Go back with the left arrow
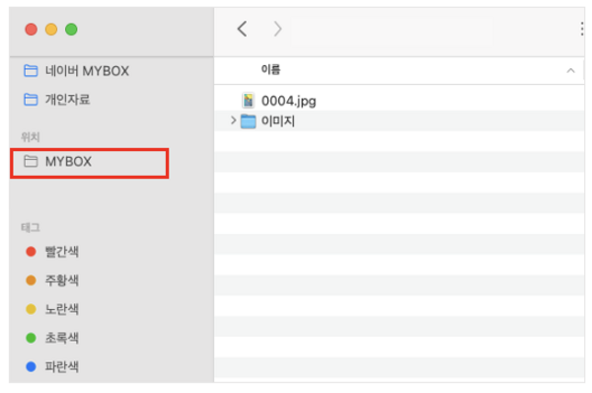Screen dimensions: 592x393 pyautogui.click(x=242, y=29)
